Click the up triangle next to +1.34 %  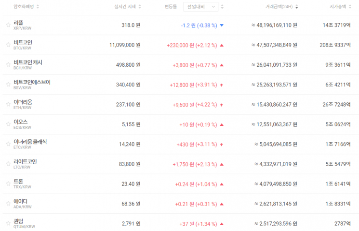(x=222, y=224)
